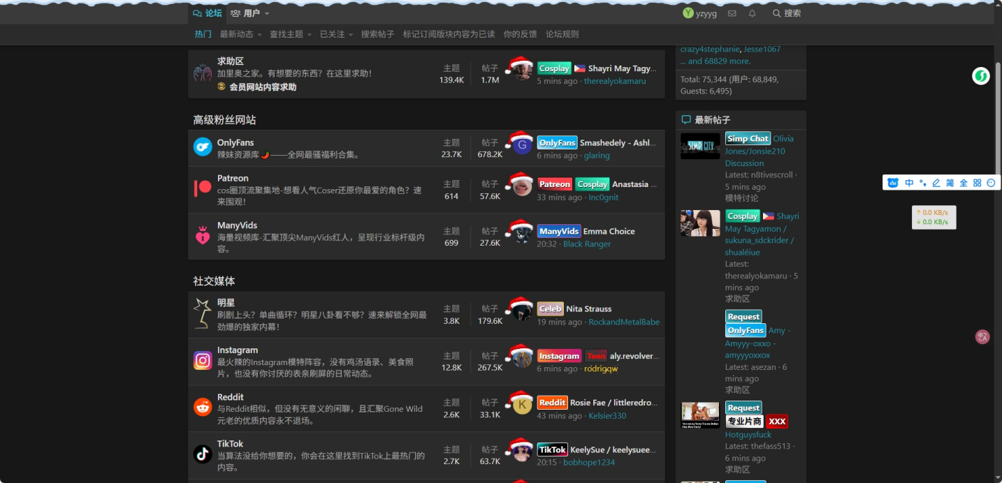Click the XXX tag in sidebar
This screenshot has height=483, width=1002.
point(777,422)
